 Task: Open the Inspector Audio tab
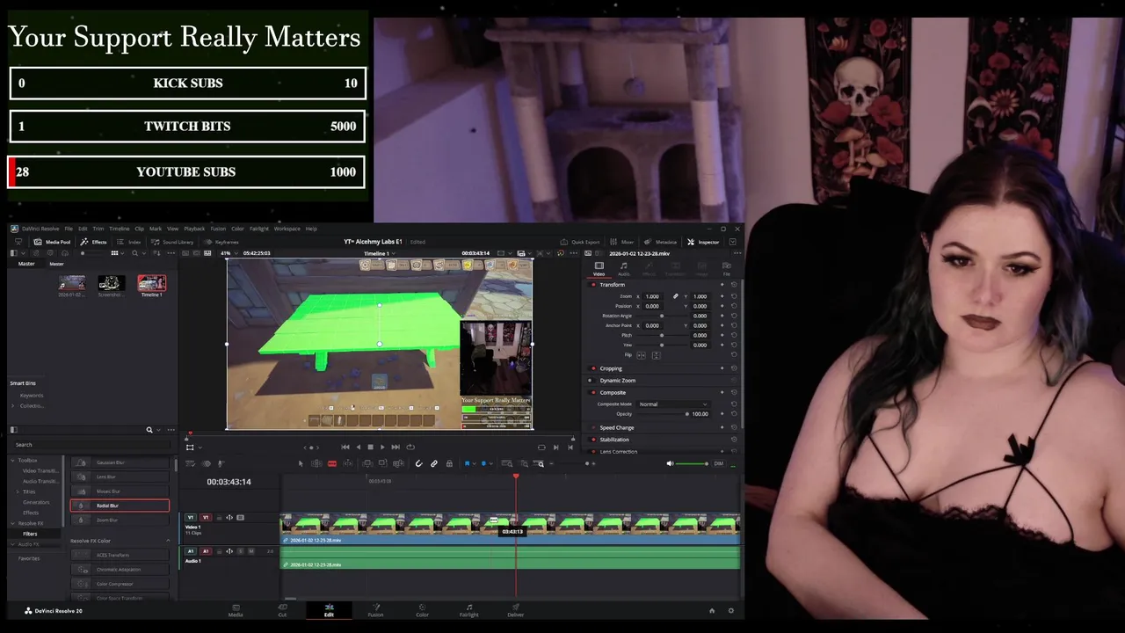(x=624, y=268)
